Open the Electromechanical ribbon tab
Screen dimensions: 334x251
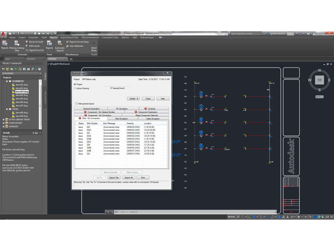pyautogui.click(x=90, y=38)
